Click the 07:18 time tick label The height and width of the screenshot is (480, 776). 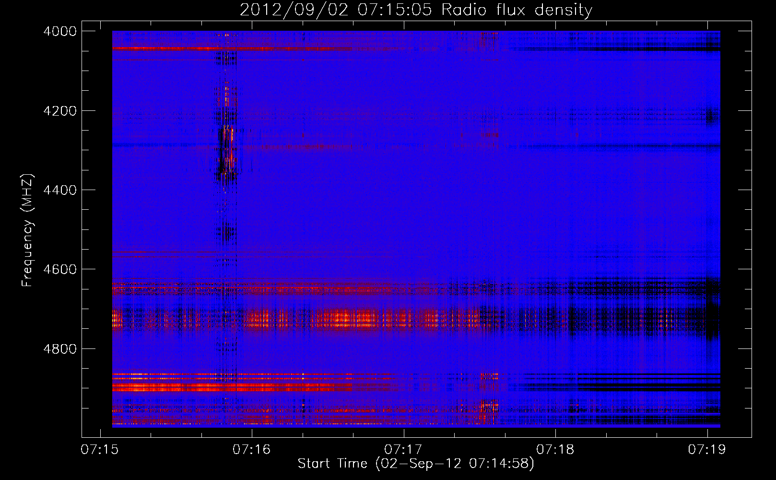(x=555, y=449)
